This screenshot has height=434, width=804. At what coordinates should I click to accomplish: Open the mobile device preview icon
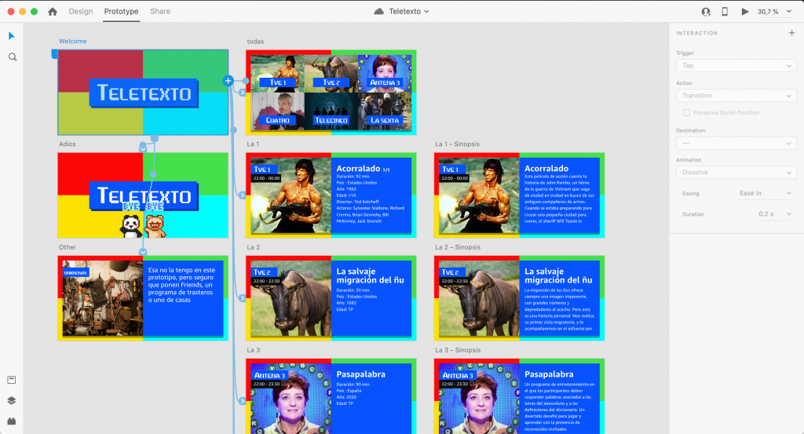pyautogui.click(x=725, y=11)
